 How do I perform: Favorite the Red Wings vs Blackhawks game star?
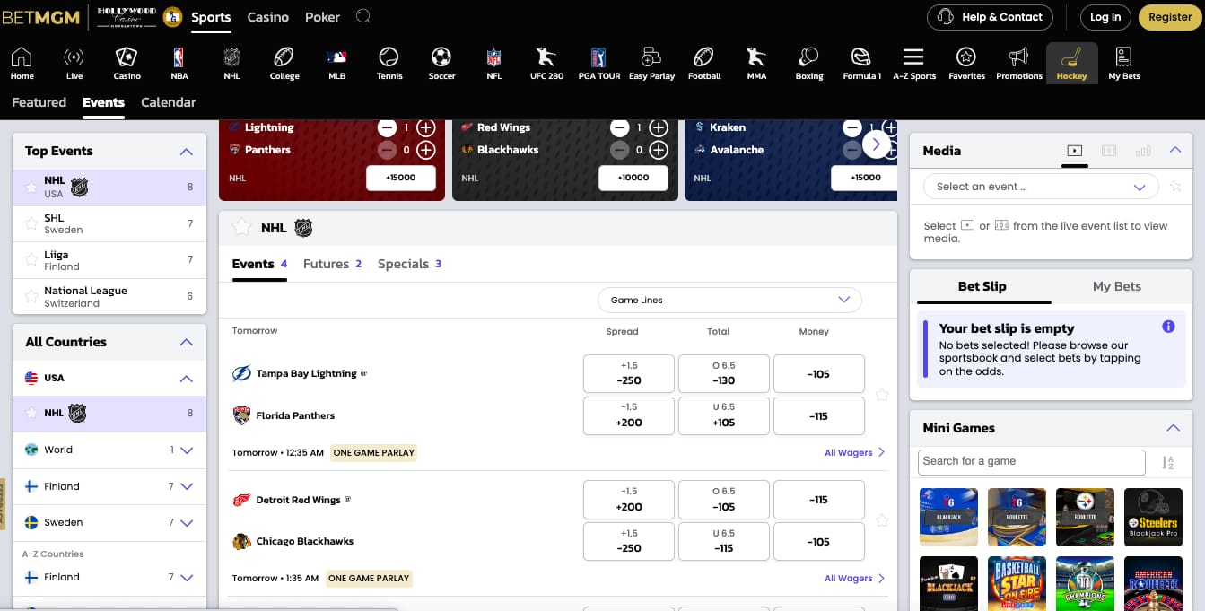(x=882, y=520)
